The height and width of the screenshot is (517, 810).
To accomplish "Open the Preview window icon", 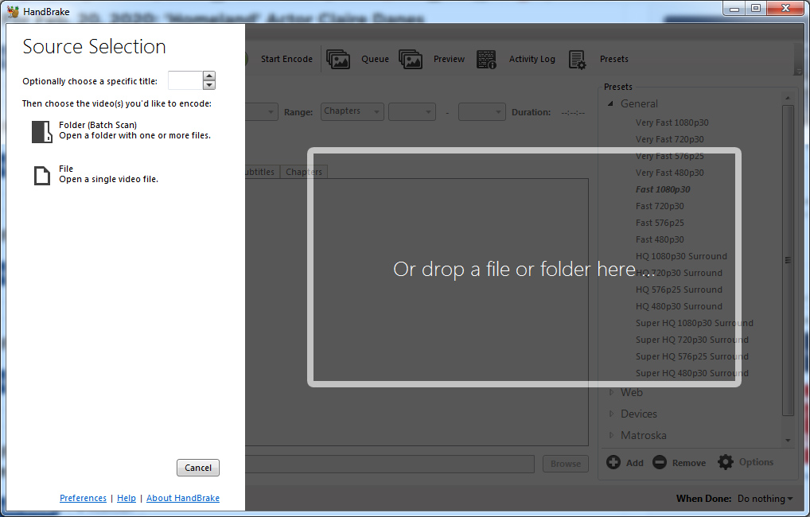I will coord(411,58).
